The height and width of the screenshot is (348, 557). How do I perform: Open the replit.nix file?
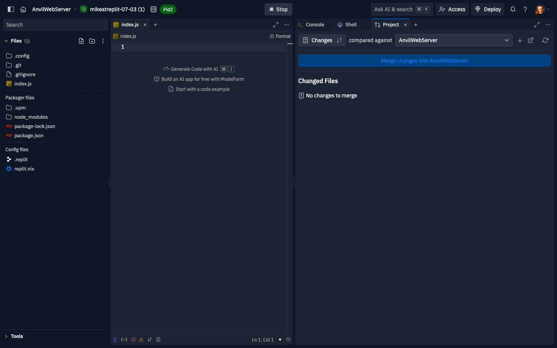(56, 169)
